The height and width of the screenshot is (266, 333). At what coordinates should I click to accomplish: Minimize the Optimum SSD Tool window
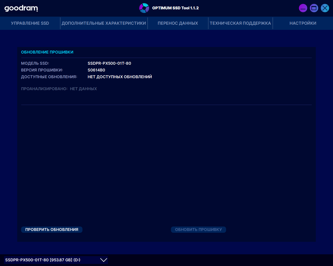(x=303, y=8)
